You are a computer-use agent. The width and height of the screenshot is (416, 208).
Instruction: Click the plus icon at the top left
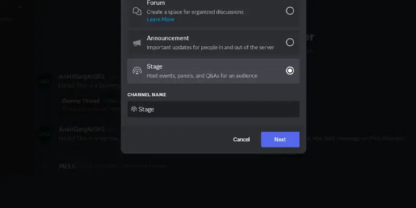[20, 7]
